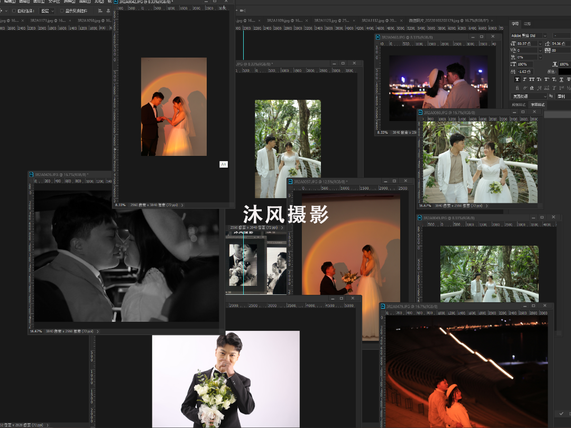Enable small caps text style

pos(539,79)
